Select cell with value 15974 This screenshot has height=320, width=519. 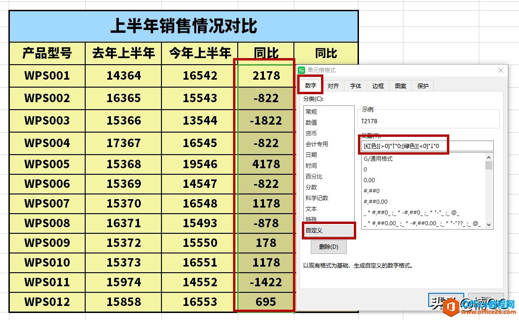124,283
